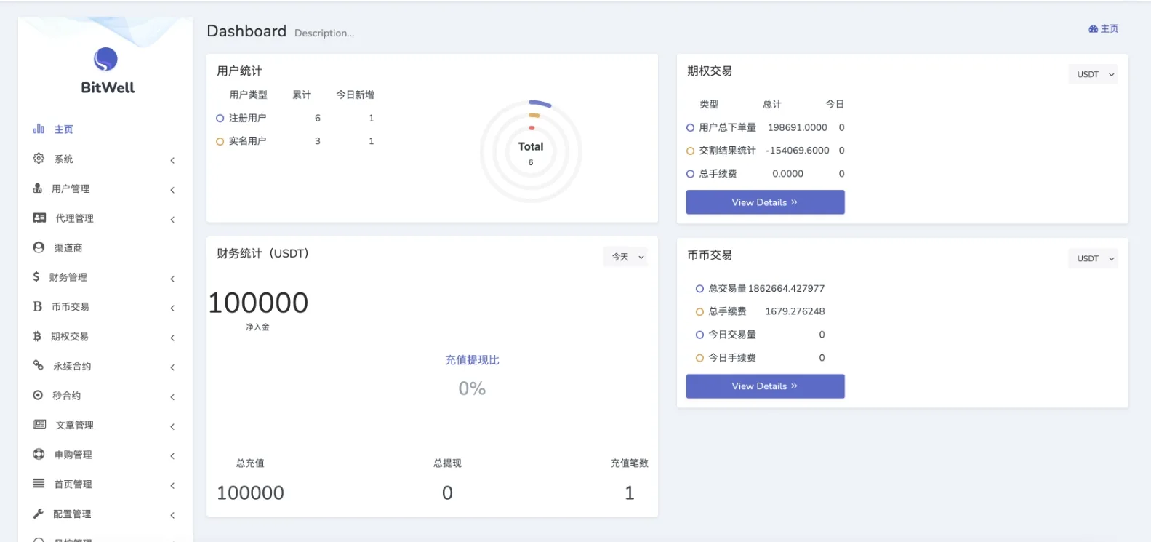This screenshot has width=1151, height=542.
Task: Click the bar chart icon beside 主页
Action: tap(39, 129)
